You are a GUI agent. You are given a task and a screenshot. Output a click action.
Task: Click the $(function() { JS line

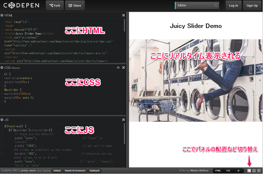click(x=15, y=126)
